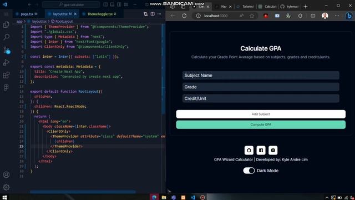Toggle the bottom panel layout icon
355x200 pixels.
(112, 4)
